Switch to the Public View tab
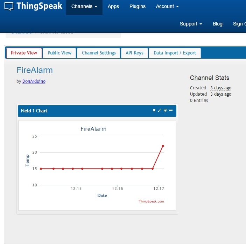Screen dimensions: 246x244 coord(59,53)
